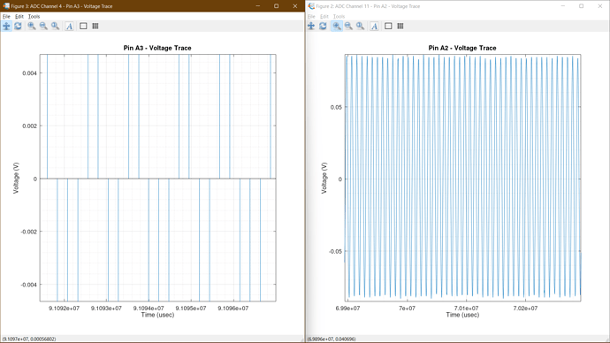
Task: Open File menu in Figure 3 window
Action: pos(6,16)
